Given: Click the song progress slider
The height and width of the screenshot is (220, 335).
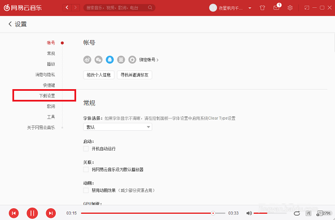Looking at the screenshot, I should click(153, 213).
